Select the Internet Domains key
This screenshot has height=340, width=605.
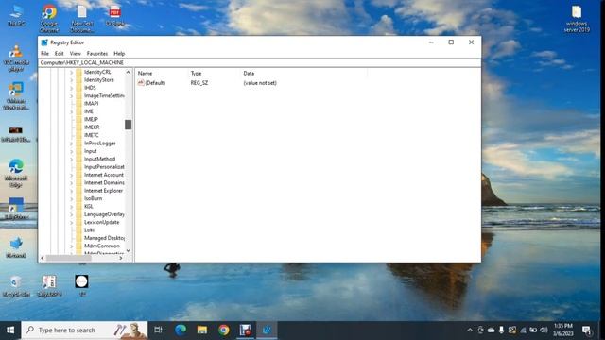coord(104,182)
